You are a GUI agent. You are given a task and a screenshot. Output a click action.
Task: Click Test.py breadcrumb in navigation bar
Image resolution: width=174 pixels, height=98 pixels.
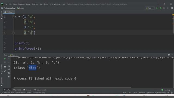click(x=21, y=8)
